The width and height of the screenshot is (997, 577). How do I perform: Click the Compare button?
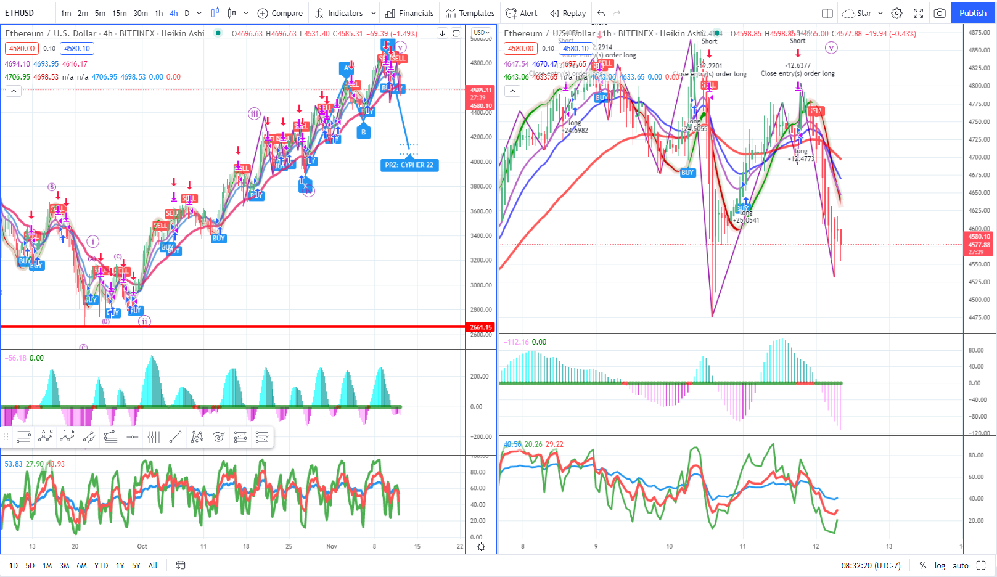[281, 13]
